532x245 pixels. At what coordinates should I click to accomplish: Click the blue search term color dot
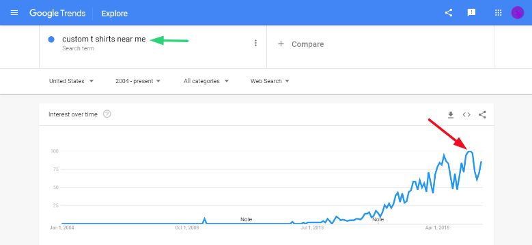[52, 39]
